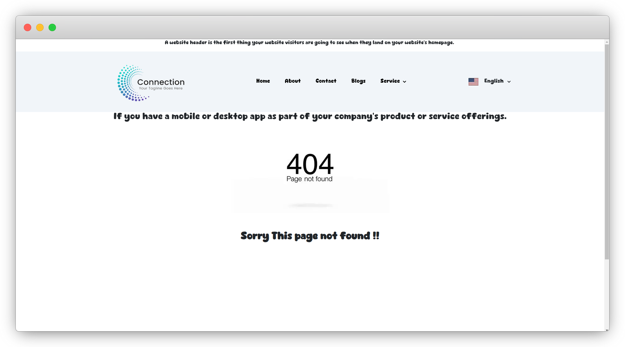Click the vertical scrollbar thumb

click(x=607, y=151)
